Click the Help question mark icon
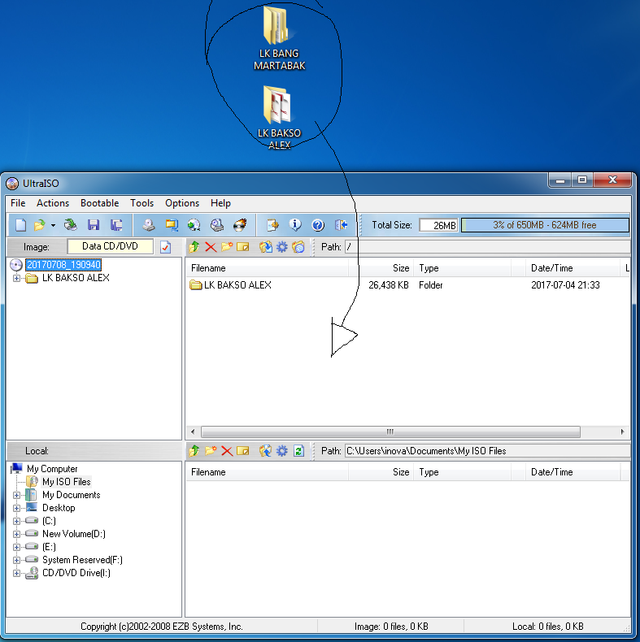The image size is (640, 642). pos(318,225)
